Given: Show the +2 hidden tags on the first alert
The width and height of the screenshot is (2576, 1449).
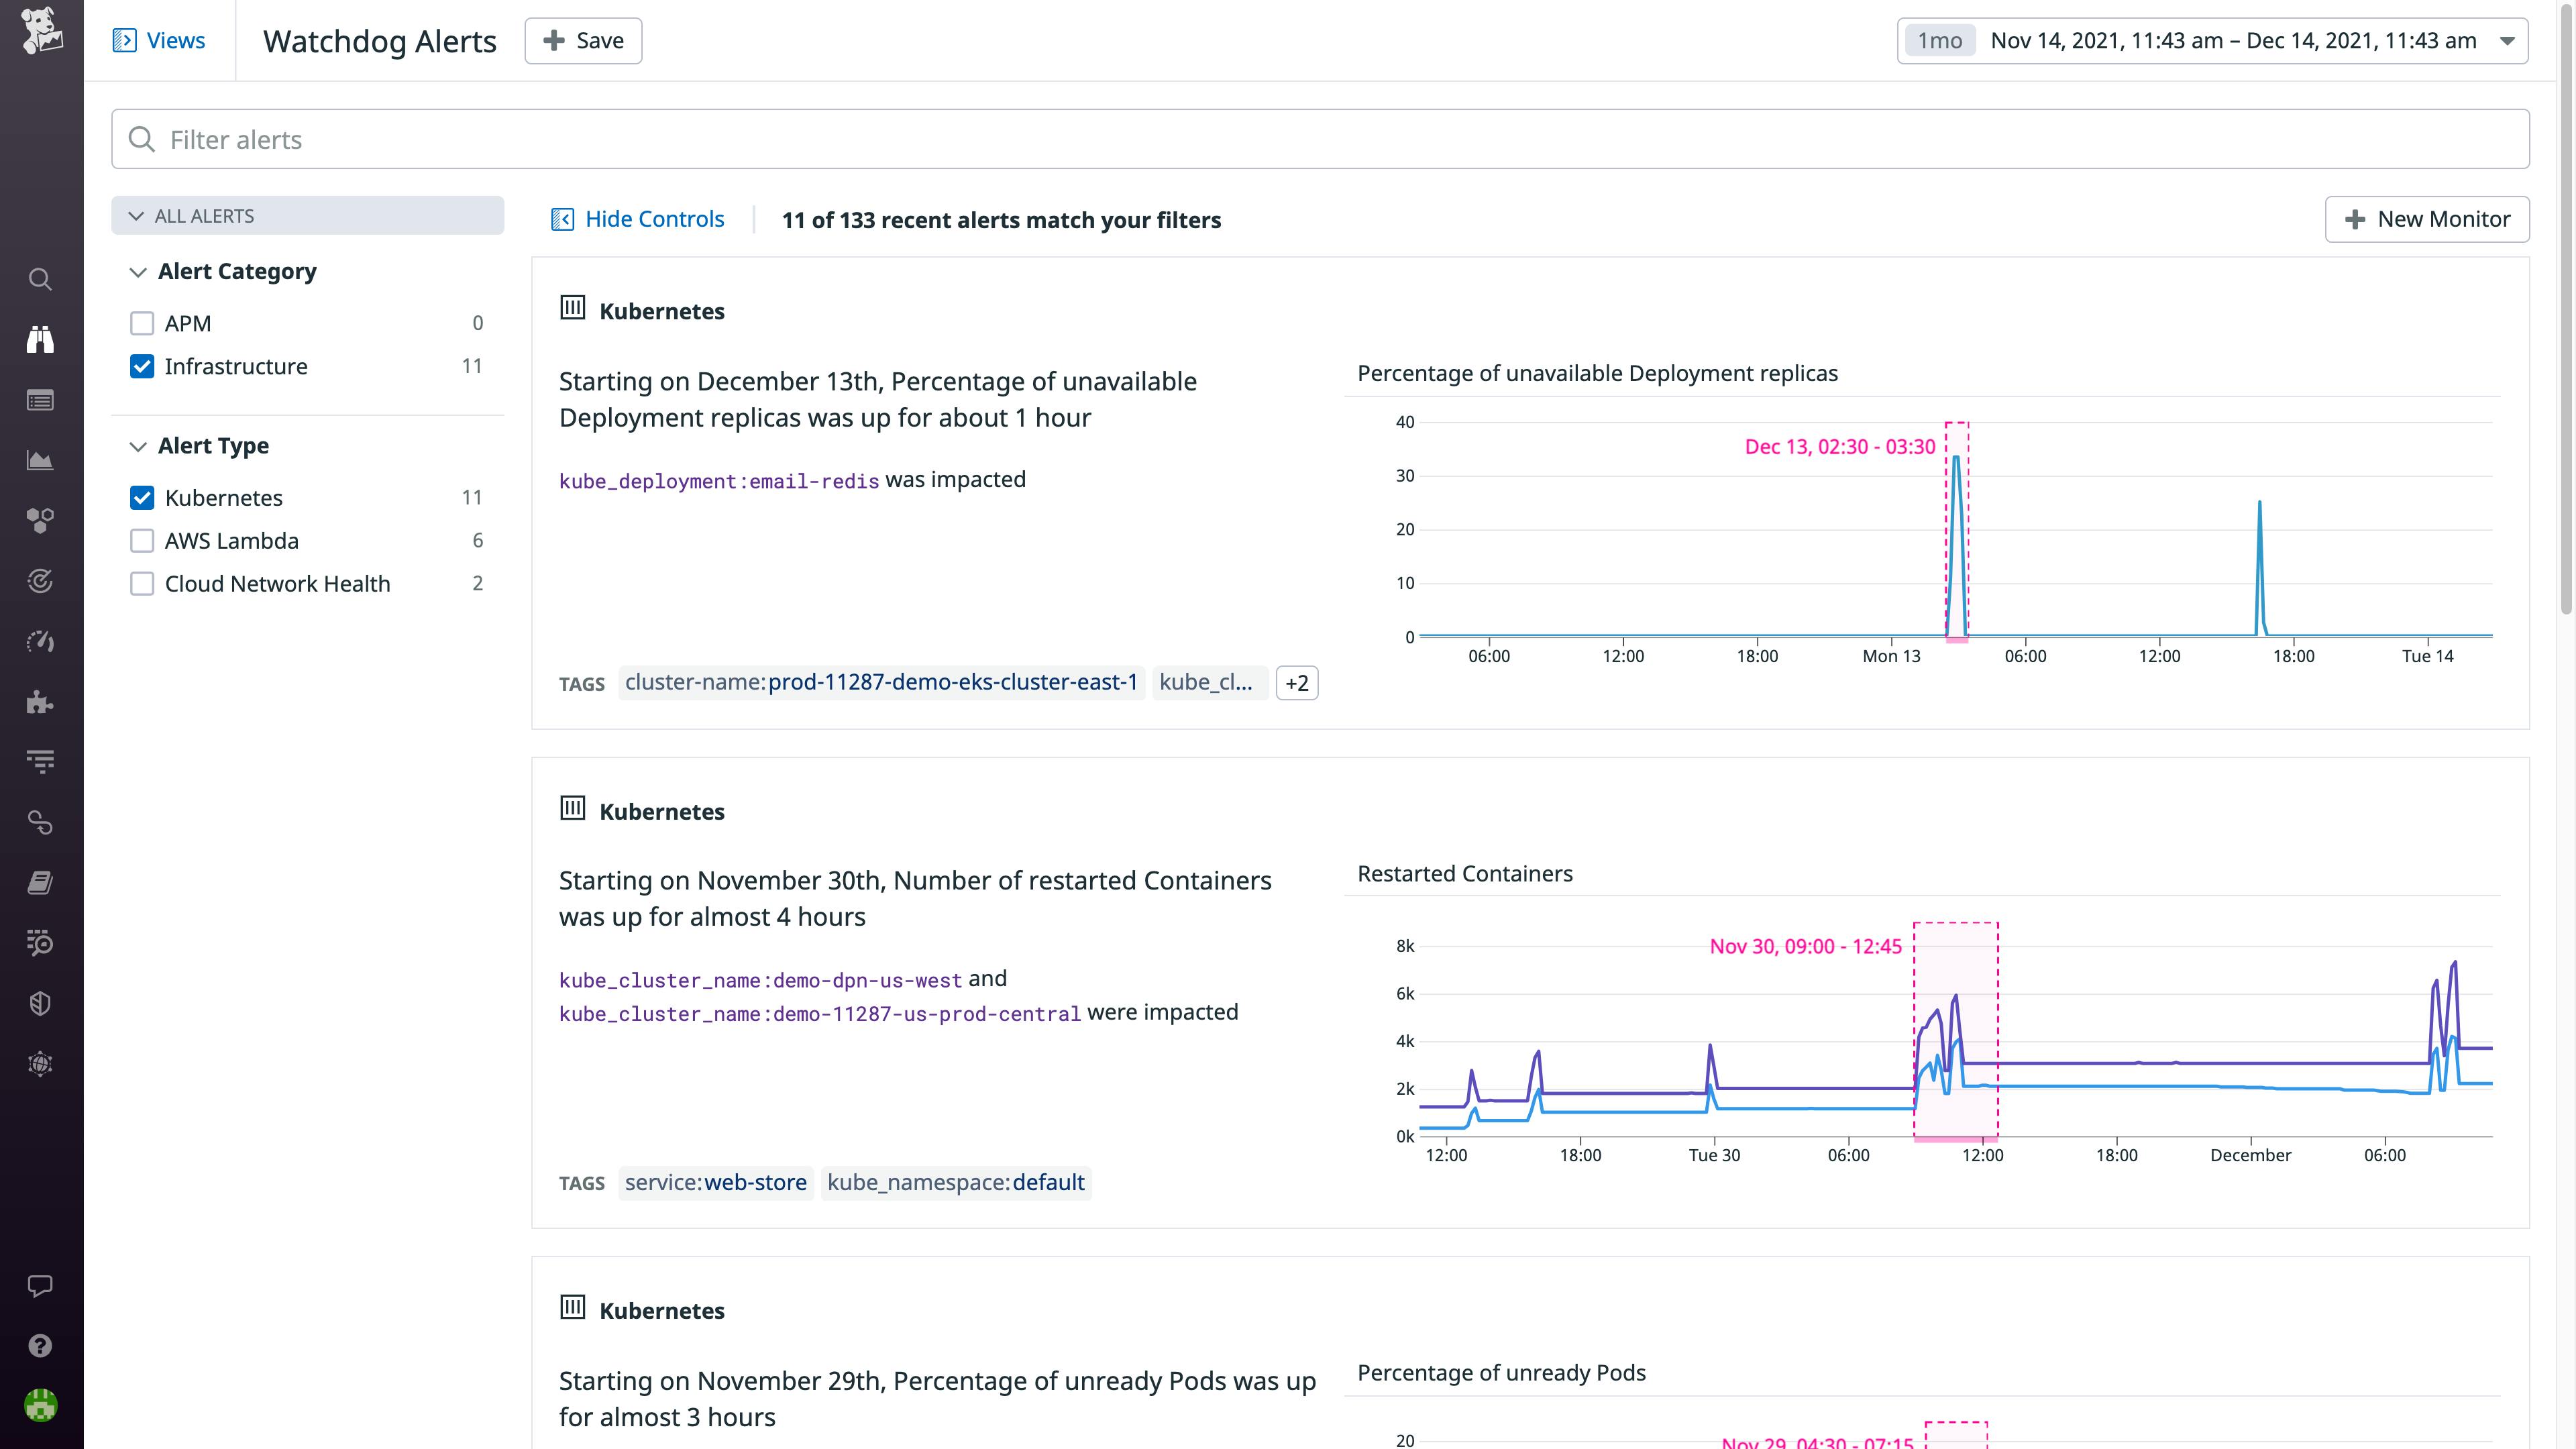Looking at the screenshot, I should [x=1297, y=683].
